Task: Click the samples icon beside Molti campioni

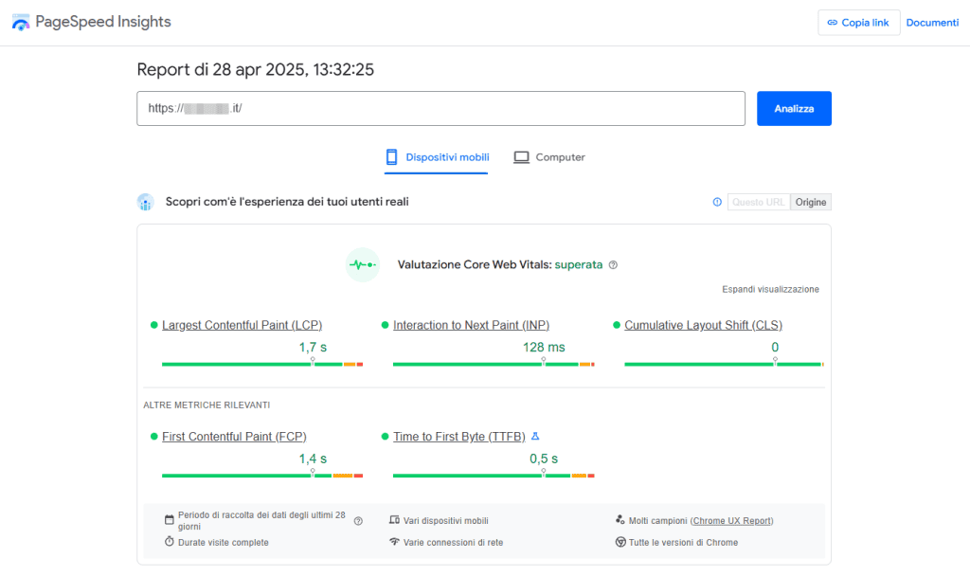Action: pyautogui.click(x=620, y=520)
